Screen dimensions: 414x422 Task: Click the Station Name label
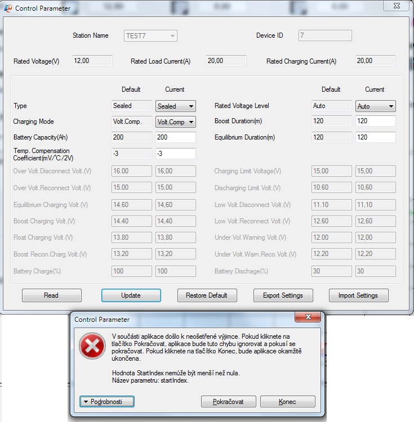(91, 35)
